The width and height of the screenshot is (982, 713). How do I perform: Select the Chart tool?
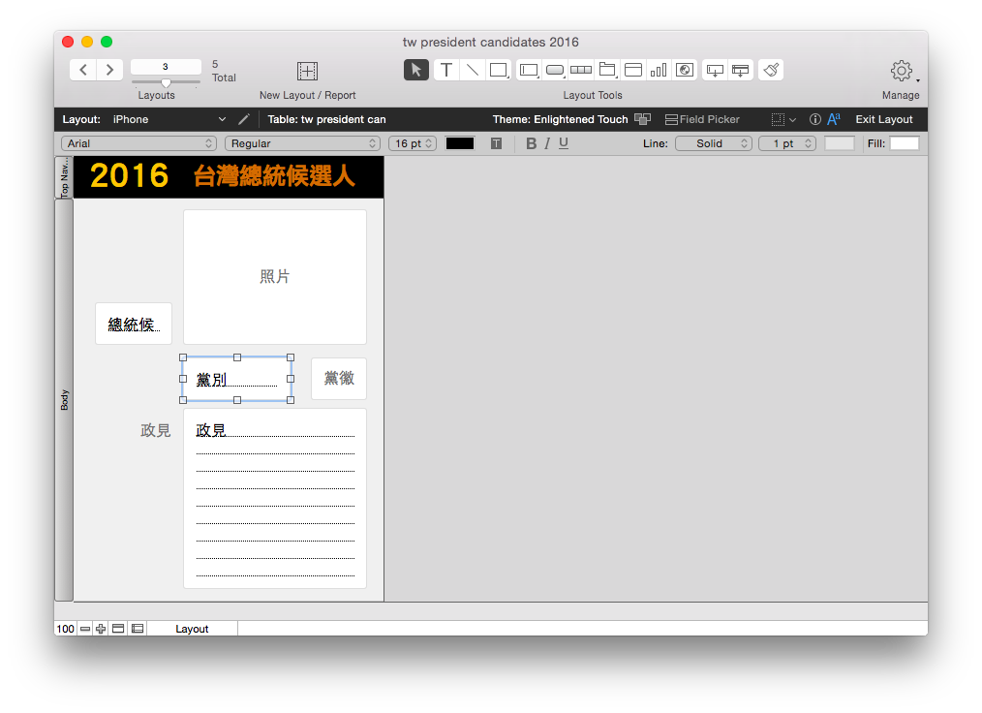pyautogui.click(x=659, y=70)
